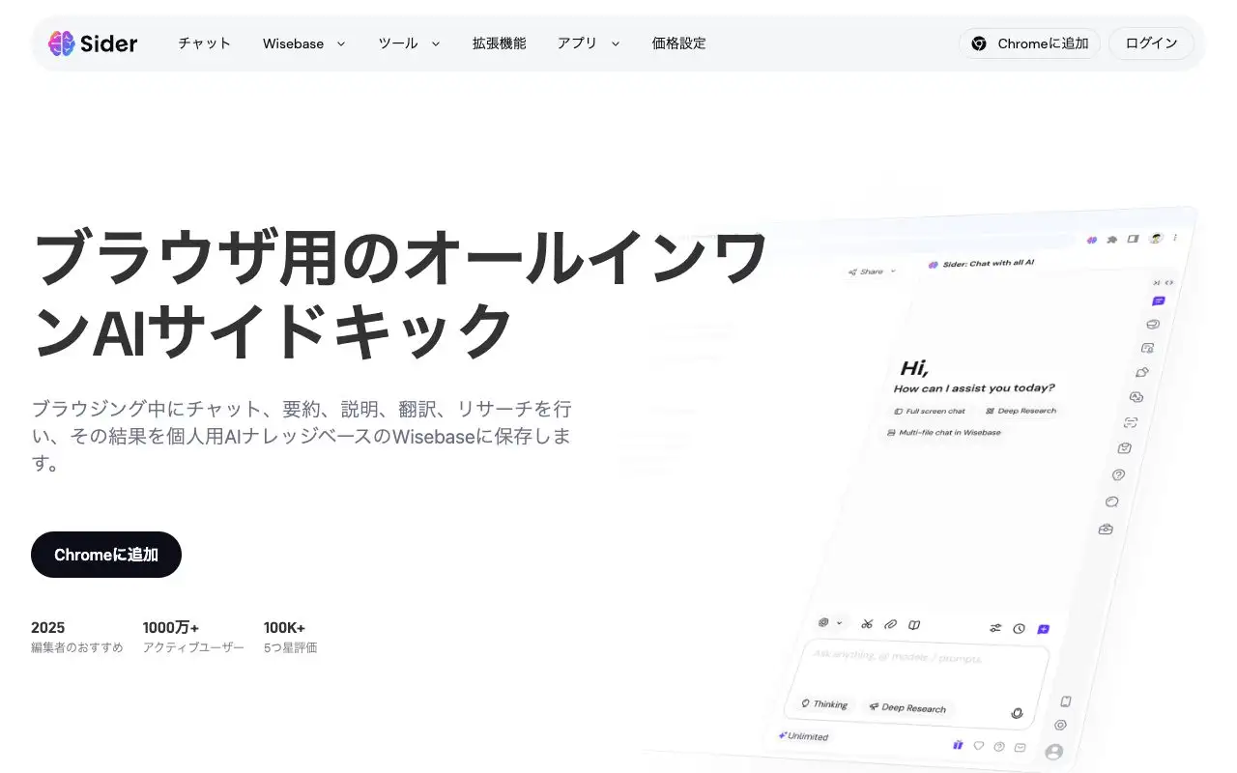This screenshot has height=773, width=1237.
Task: Open the Share dropdown in the mockup
Action: 872,272
